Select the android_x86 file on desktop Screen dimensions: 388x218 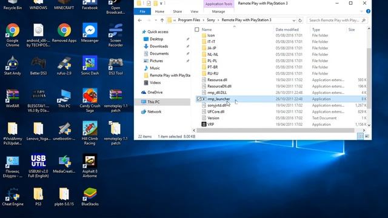point(38,35)
